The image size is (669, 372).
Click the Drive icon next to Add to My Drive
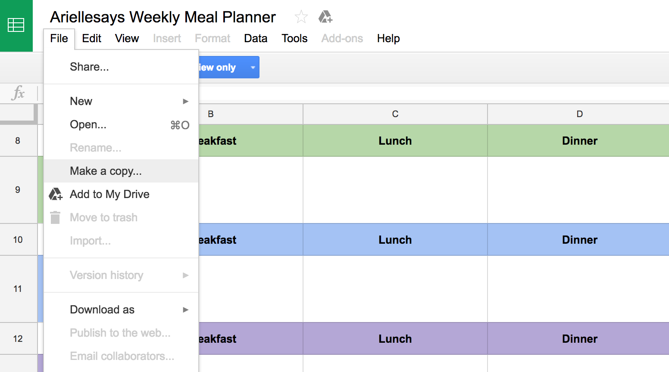pyautogui.click(x=56, y=194)
